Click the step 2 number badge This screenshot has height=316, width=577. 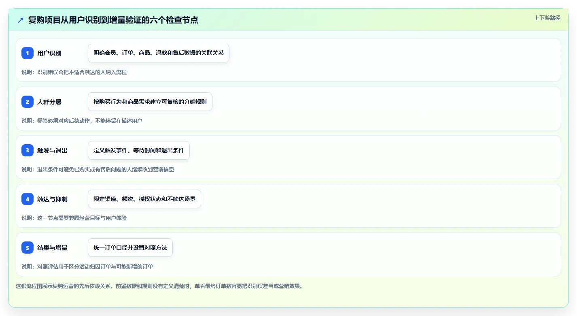[28, 102]
